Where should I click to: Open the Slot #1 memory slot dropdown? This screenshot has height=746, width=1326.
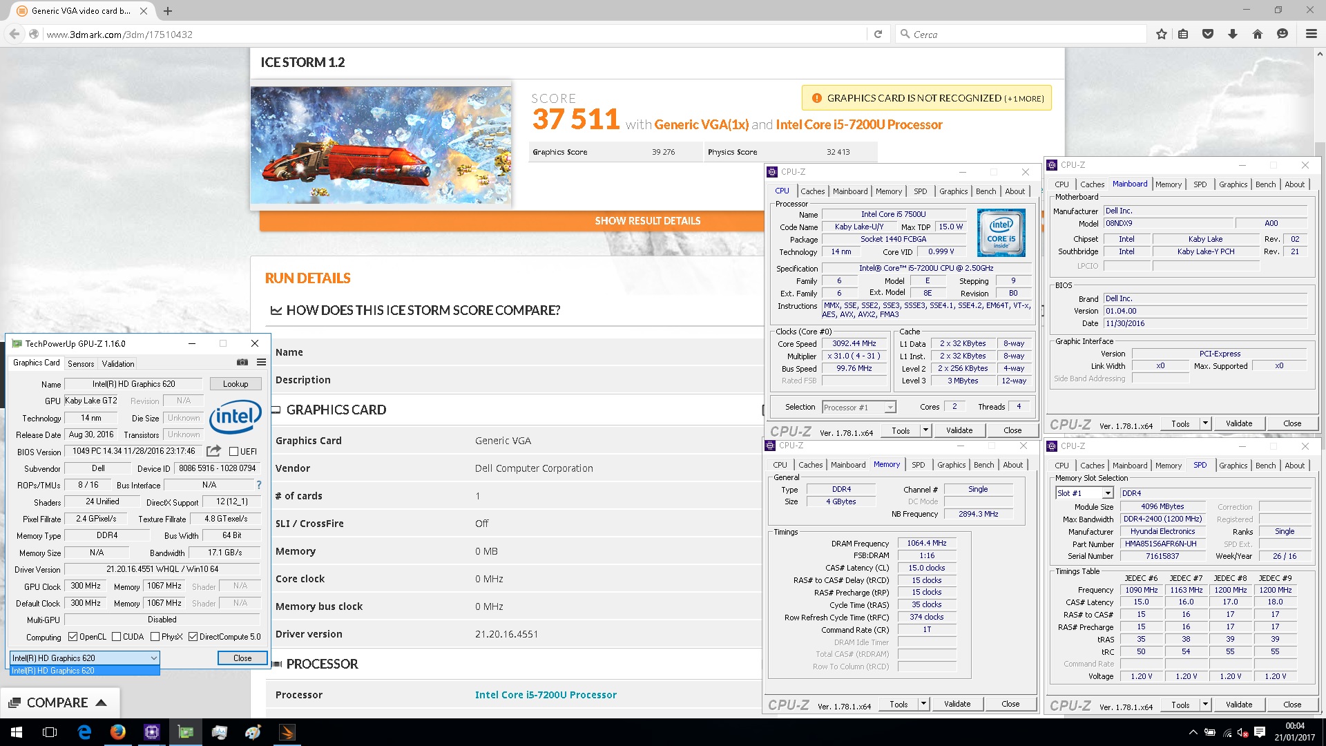[x=1084, y=493]
